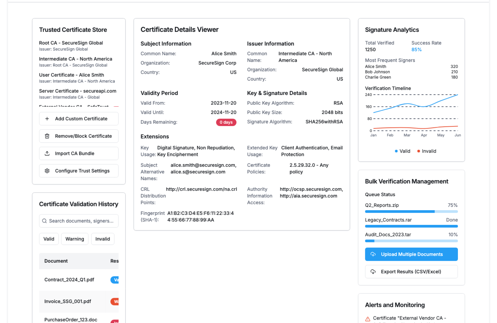The height and width of the screenshot is (323, 497).
Task: Toggle the Valid filter chip
Action: [x=49, y=239]
